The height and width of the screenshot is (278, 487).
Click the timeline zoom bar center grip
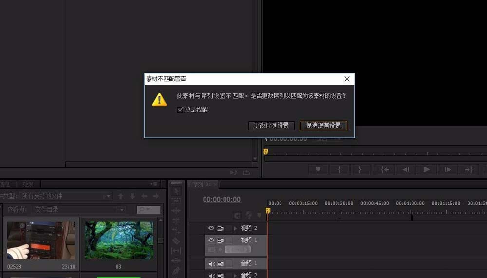[x=339, y=218]
